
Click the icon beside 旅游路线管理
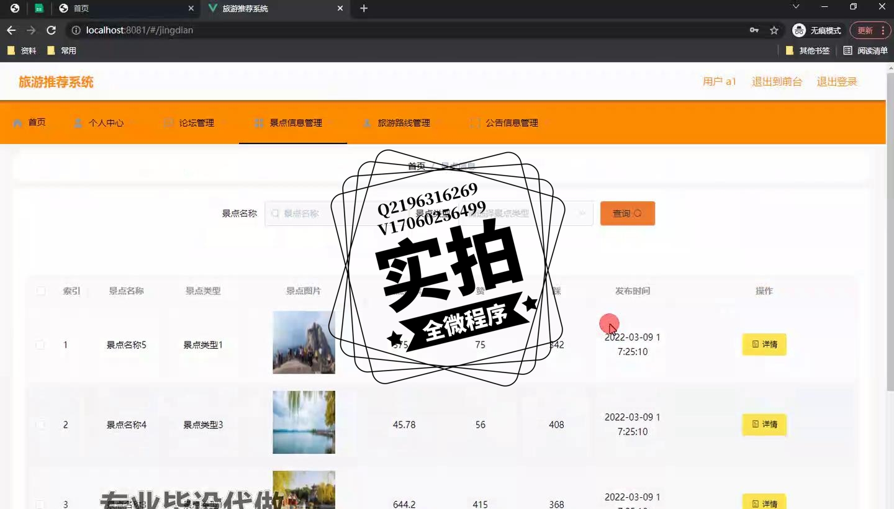(367, 123)
